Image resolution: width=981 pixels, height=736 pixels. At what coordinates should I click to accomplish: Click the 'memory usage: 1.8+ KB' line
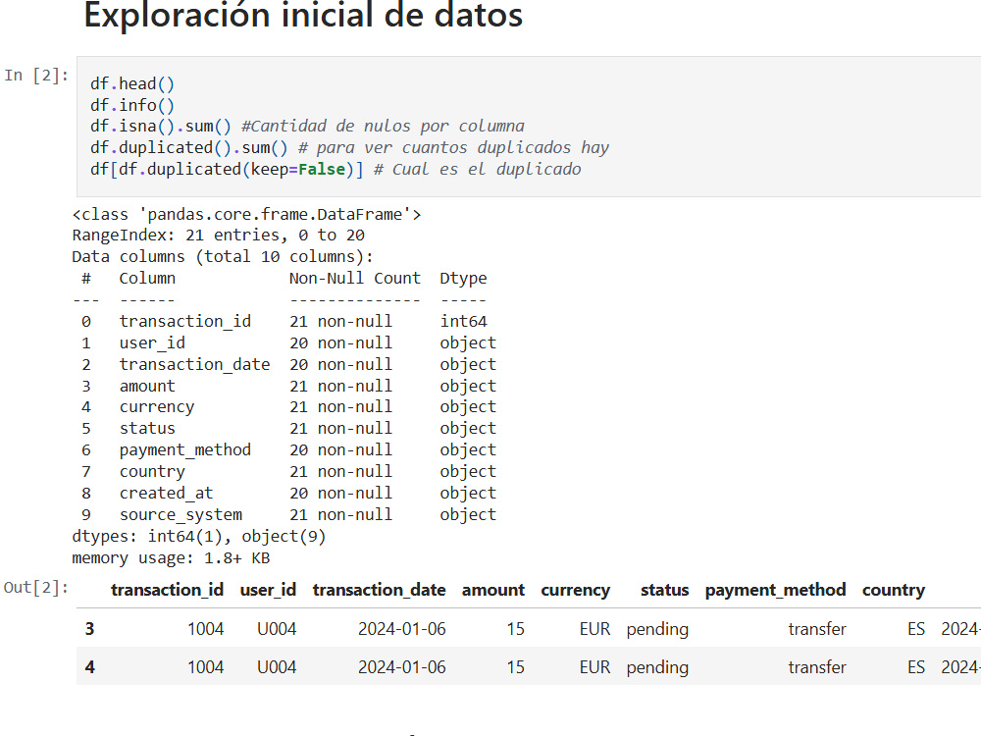coord(171,558)
